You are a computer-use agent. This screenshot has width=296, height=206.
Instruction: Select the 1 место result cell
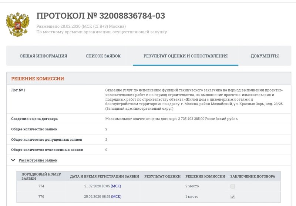click(192, 197)
